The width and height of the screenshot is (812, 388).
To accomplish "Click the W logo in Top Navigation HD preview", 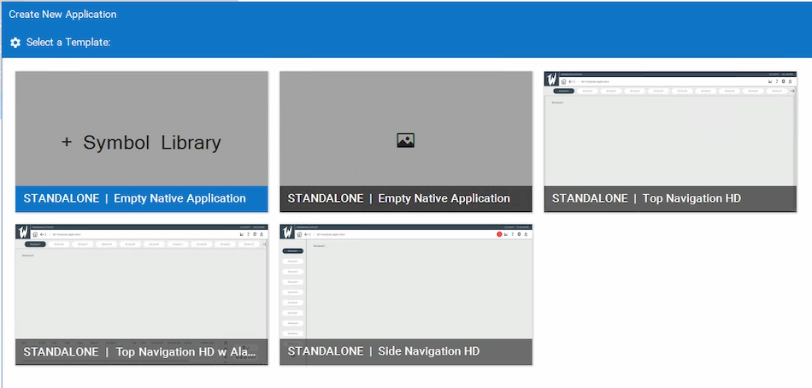I will [x=552, y=79].
